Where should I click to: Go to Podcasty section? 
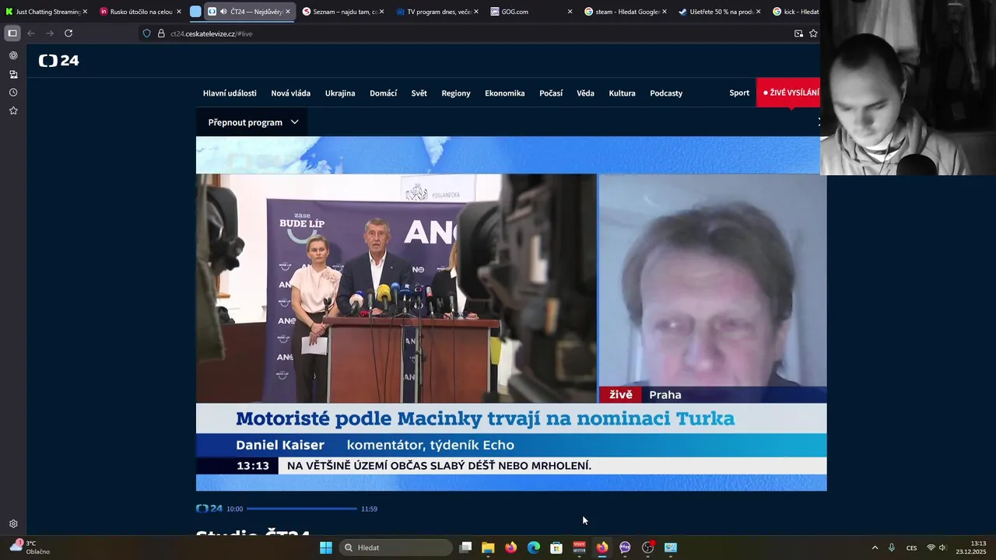tap(666, 93)
